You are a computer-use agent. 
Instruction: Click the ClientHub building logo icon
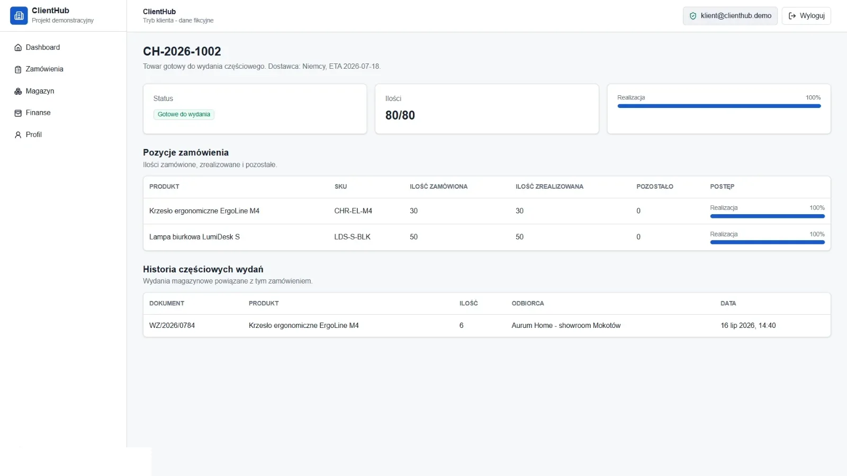pos(19,16)
